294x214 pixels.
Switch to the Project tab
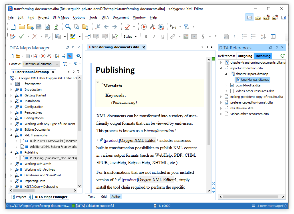pos(19,197)
